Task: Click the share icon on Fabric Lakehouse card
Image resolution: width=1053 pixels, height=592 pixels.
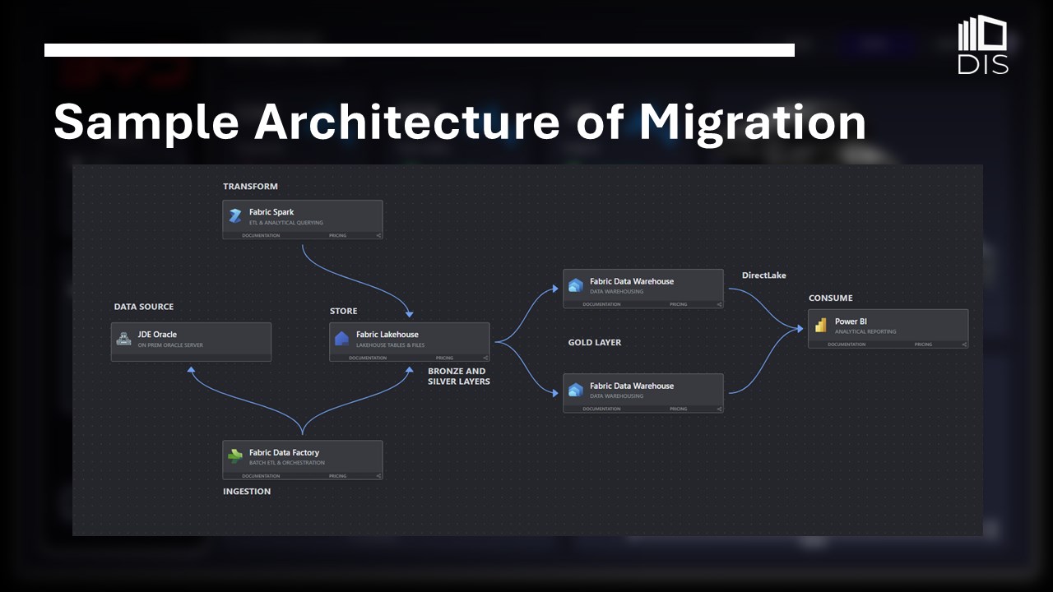Action: pyautogui.click(x=485, y=358)
